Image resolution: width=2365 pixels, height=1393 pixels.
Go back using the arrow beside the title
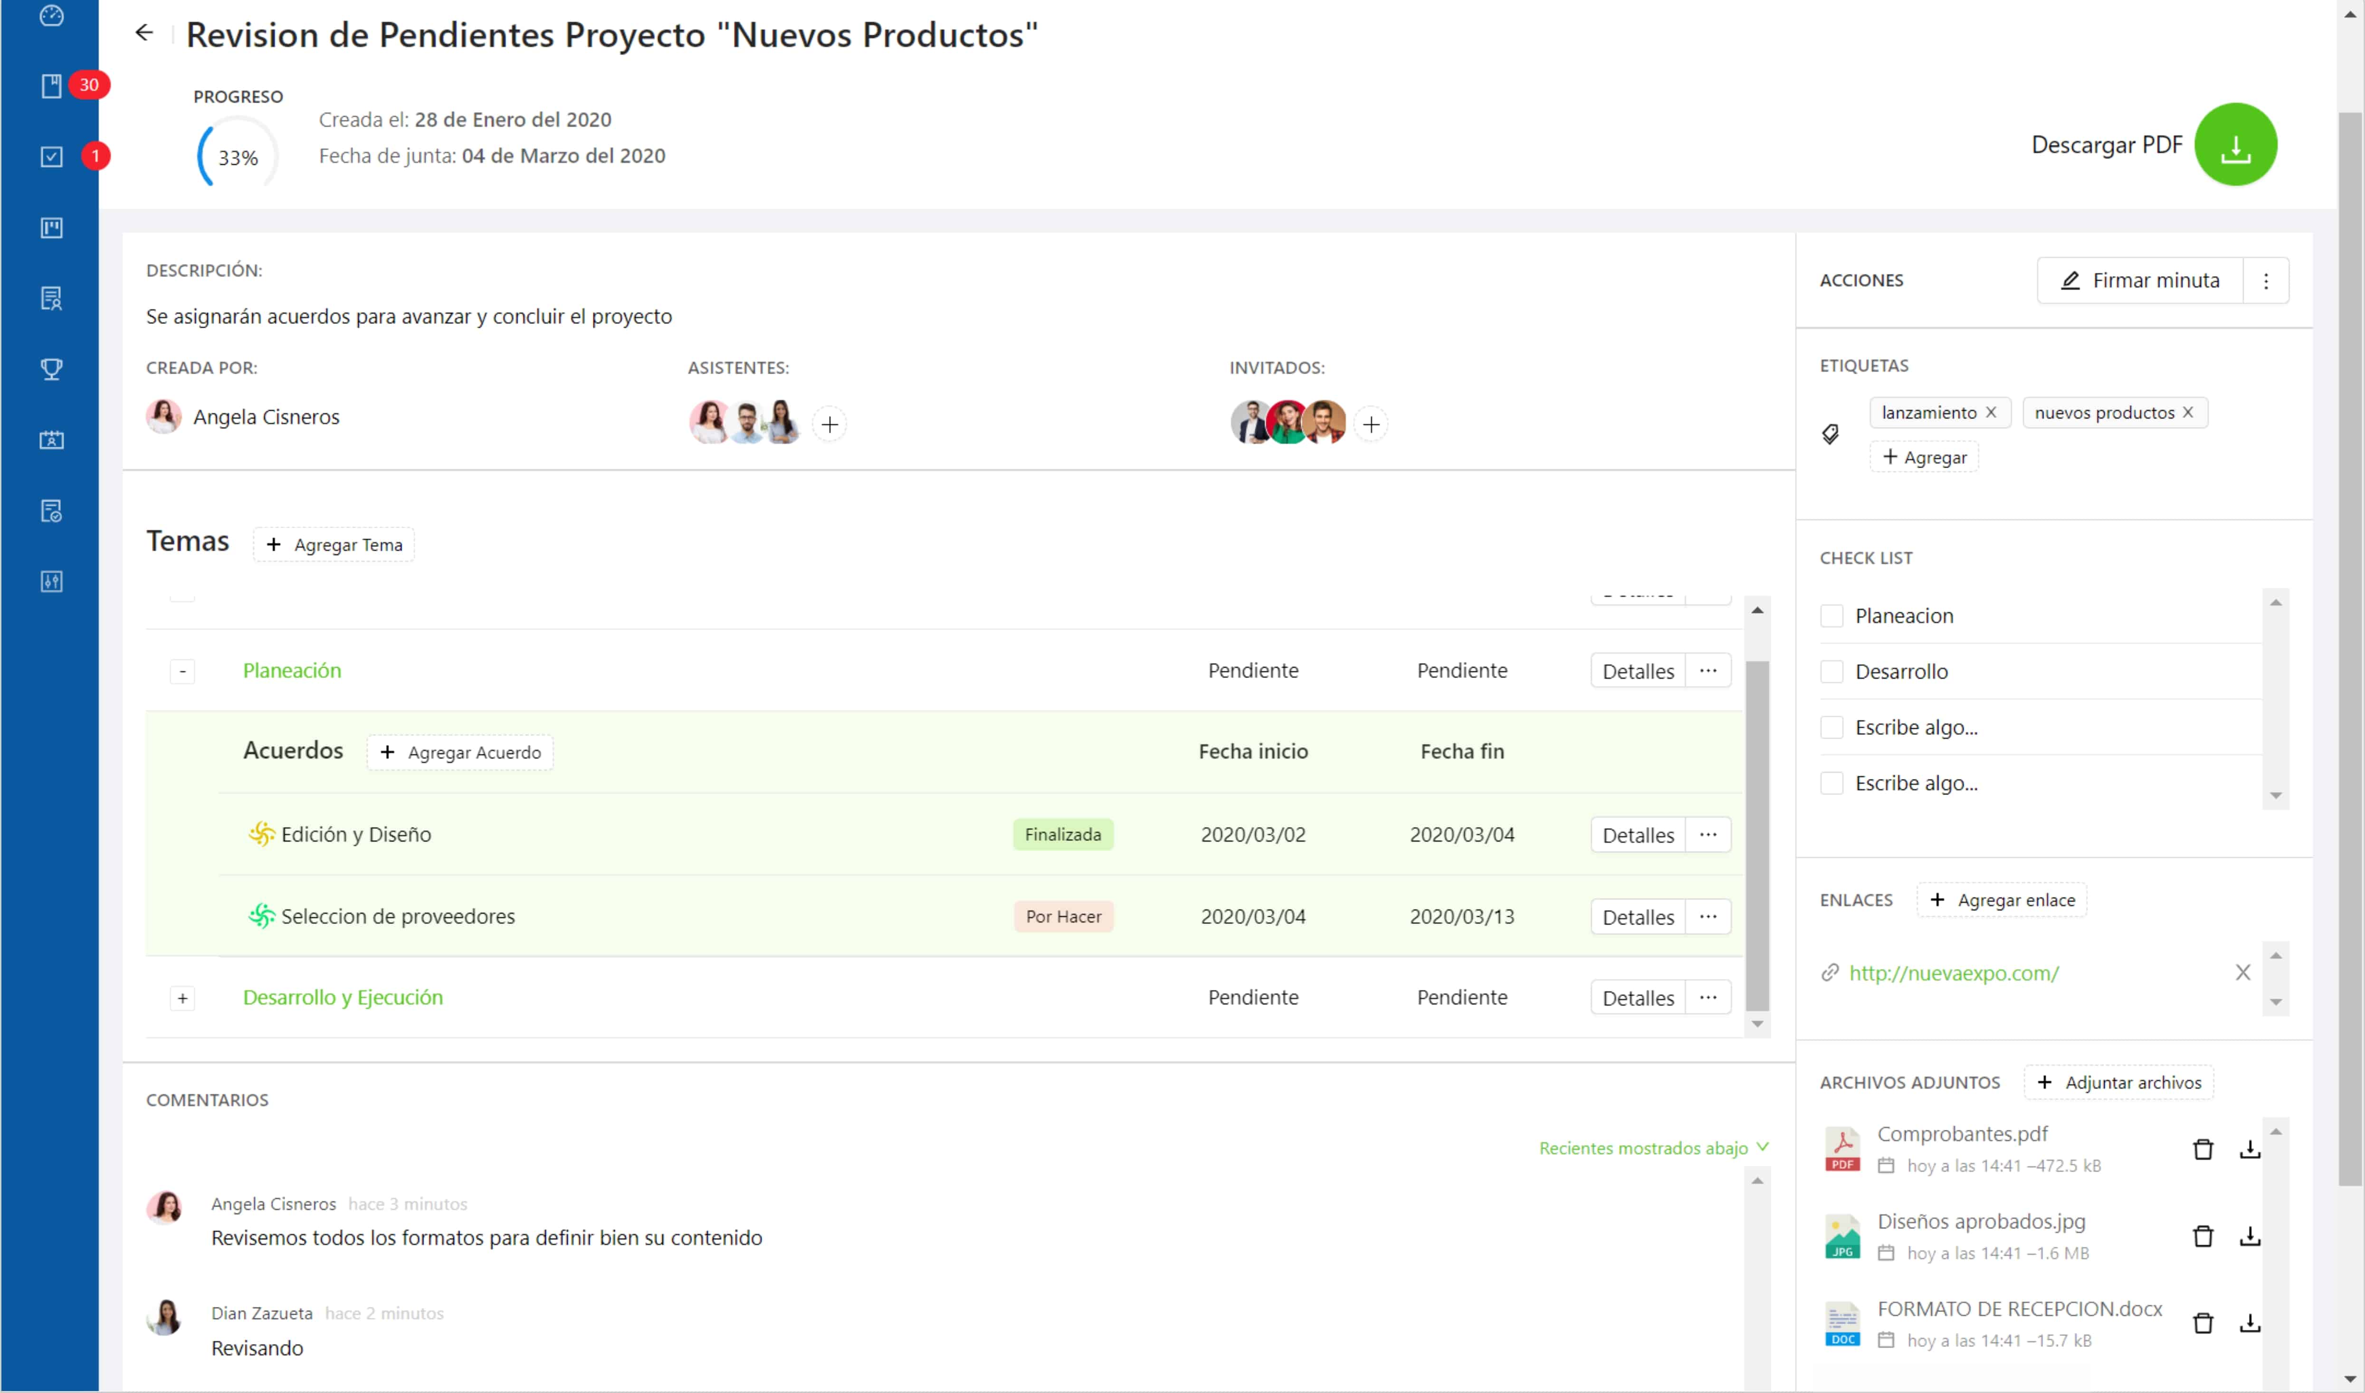point(143,33)
